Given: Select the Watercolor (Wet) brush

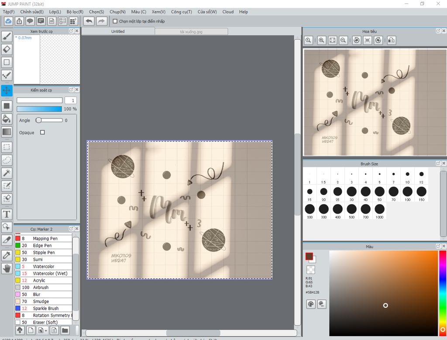Looking at the screenshot, I should coord(43,273).
